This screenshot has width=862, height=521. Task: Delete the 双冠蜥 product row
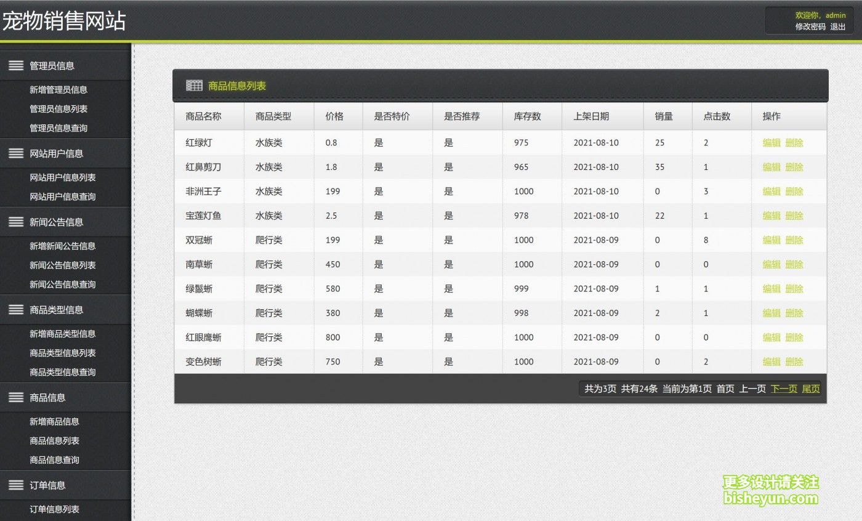[794, 240]
